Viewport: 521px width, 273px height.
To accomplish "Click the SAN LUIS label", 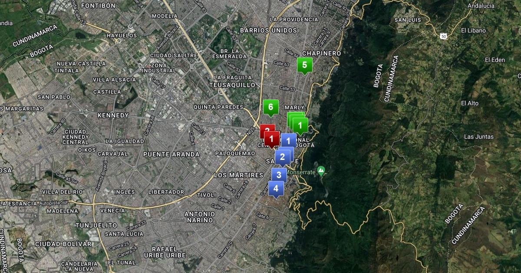I will tap(408, 20).
